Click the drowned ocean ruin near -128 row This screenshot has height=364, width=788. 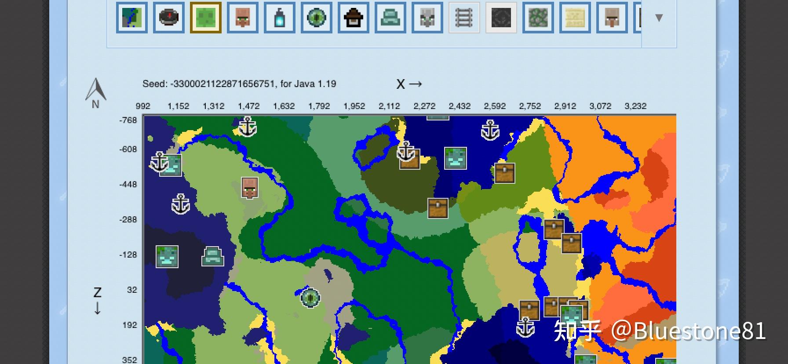coord(167,257)
